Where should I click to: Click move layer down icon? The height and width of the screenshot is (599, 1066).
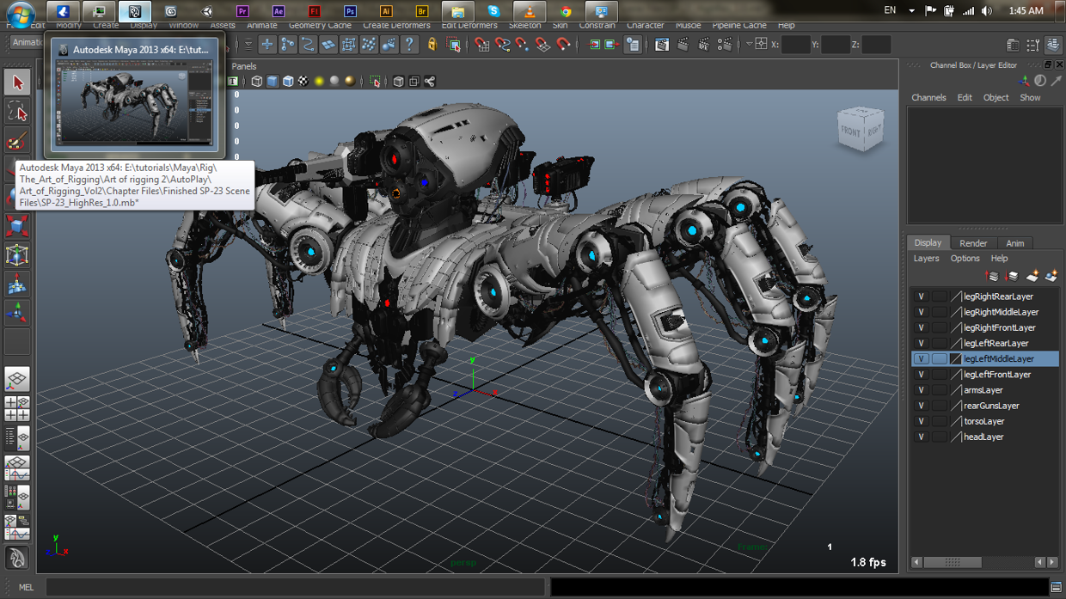click(1012, 276)
